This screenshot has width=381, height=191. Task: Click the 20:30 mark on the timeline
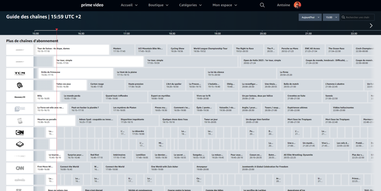263,33
